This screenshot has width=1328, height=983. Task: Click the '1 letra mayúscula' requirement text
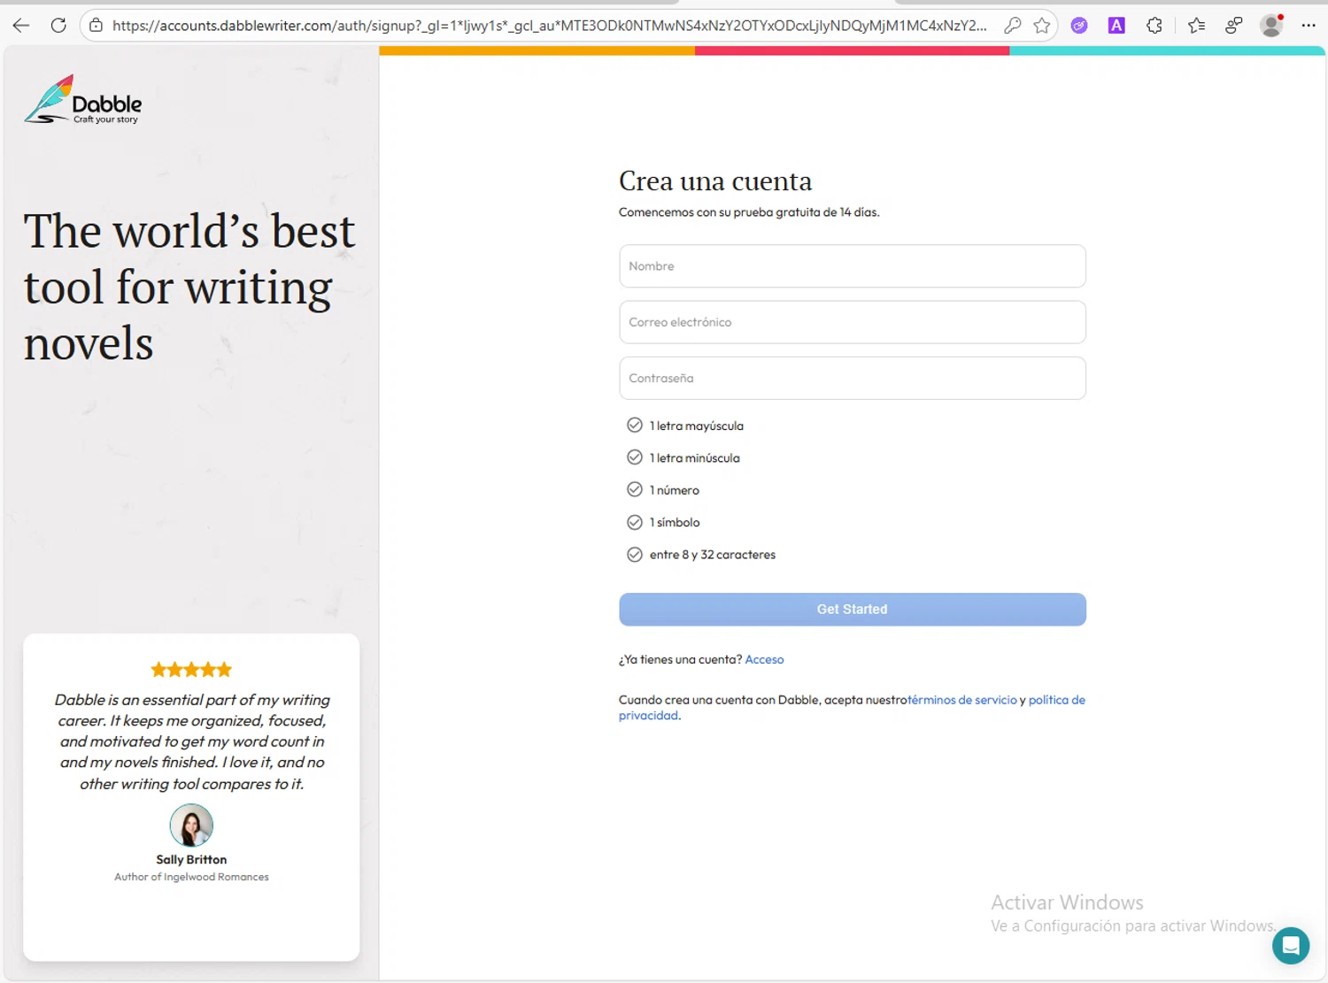tap(697, 426)
